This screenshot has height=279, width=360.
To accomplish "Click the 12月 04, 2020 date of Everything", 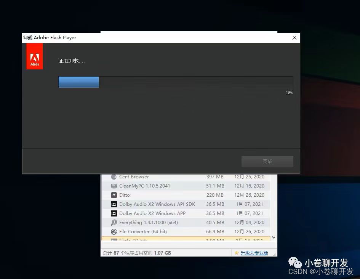I will click(250, 223).
